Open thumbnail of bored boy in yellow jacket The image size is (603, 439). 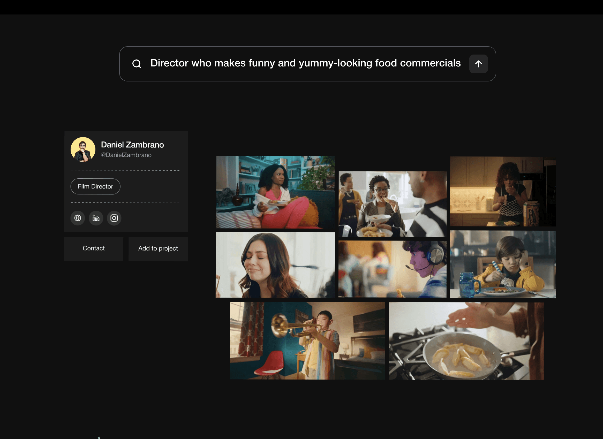point(502,264)
